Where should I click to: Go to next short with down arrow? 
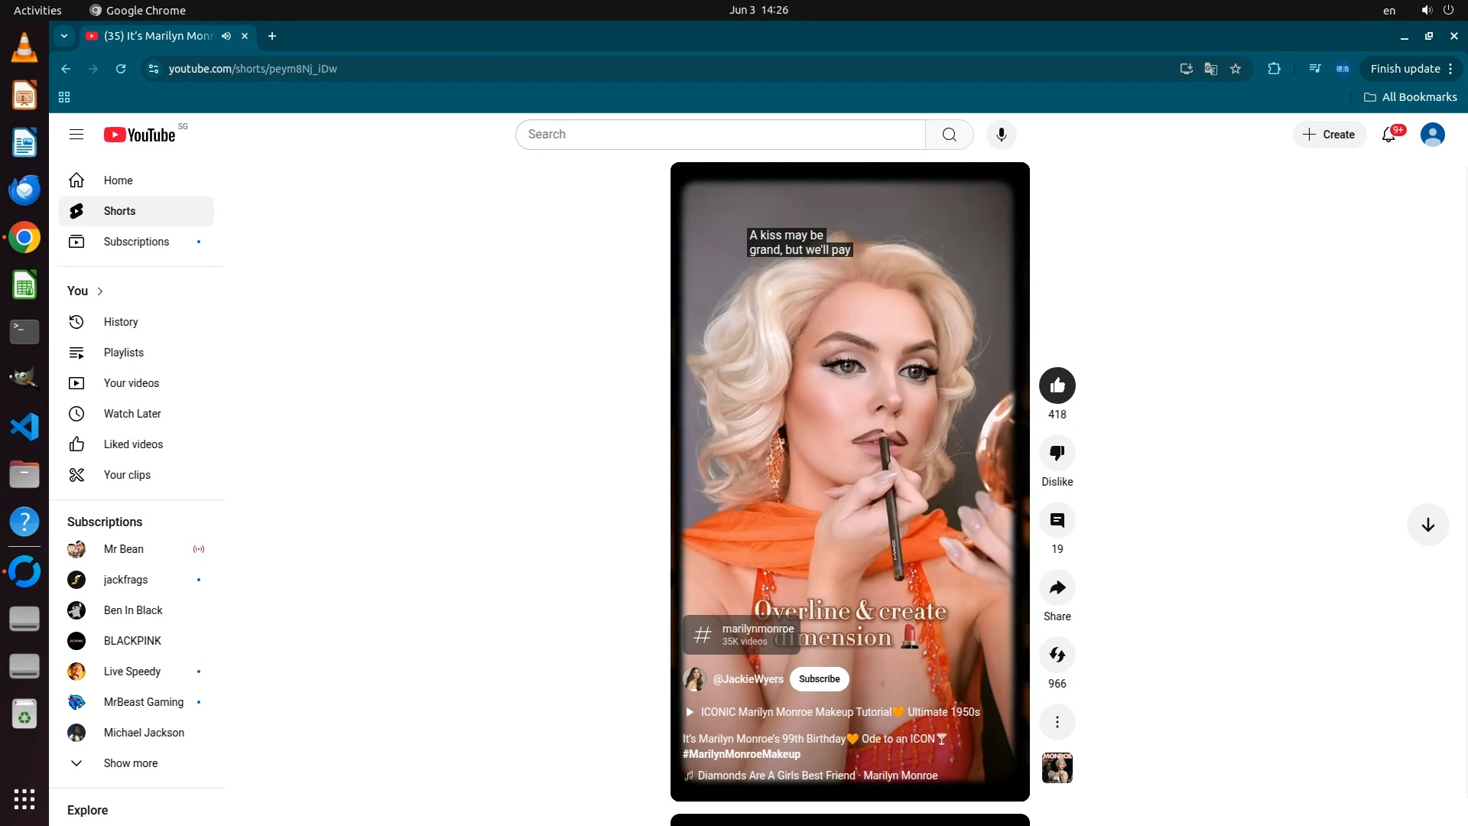(1427, 525)
